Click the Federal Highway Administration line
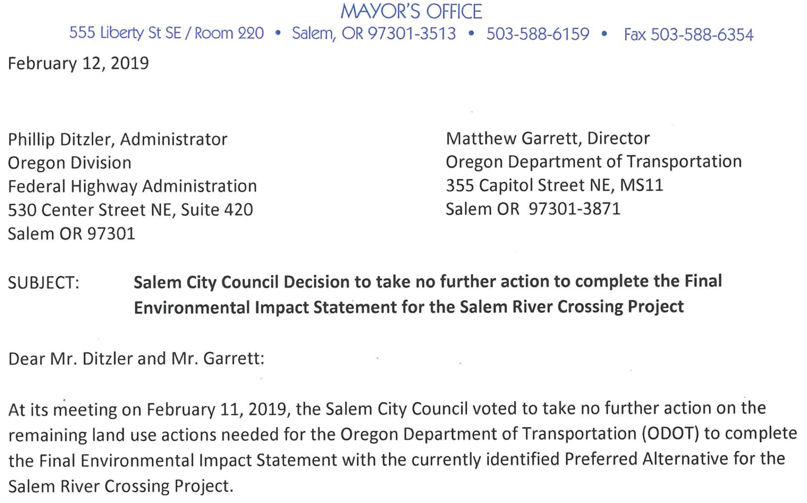807x503 pixels. pos(132,187)
